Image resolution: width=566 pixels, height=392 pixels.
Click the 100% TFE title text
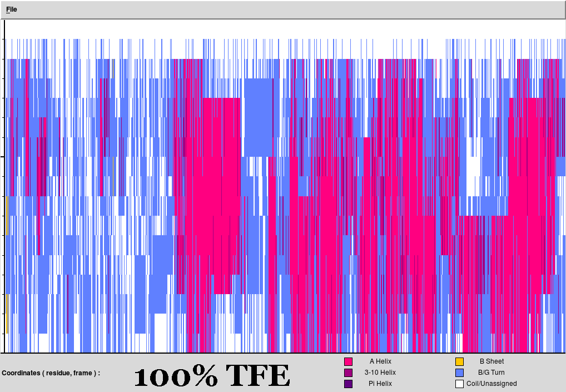click(x=212, y=376)
